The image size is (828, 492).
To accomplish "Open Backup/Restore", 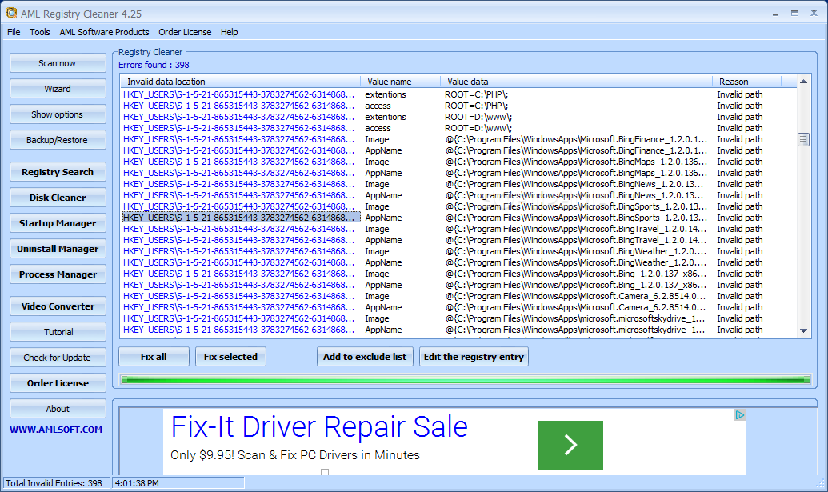I will click(58, 140).
